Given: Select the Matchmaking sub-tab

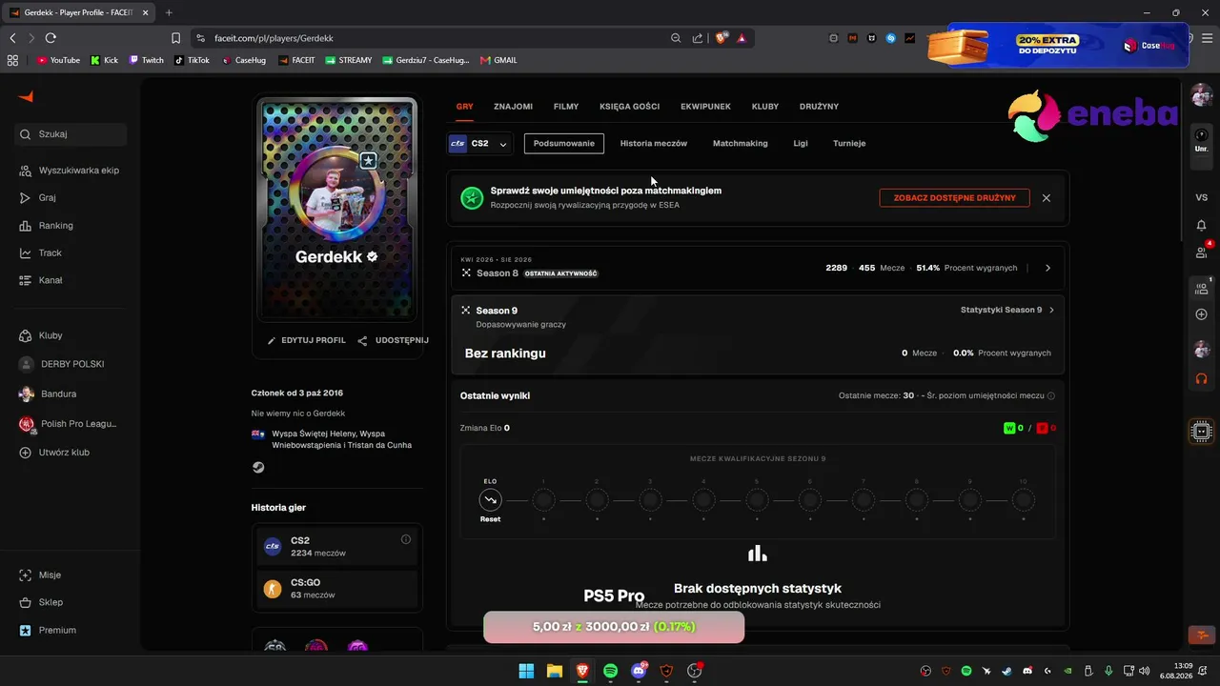Looking at the screenshot, I should coord(741,144).
